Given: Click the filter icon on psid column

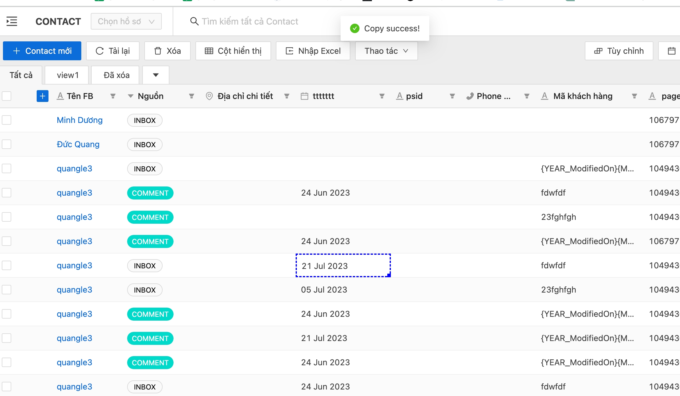Looking at the screenshot, I should pos(452,96).
